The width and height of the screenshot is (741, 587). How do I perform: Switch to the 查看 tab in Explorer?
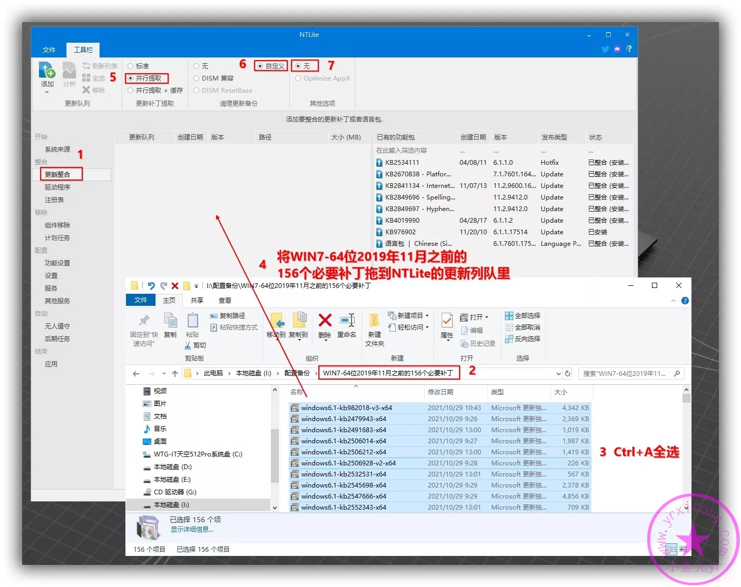pyautogui.click(x=225, y=300)
